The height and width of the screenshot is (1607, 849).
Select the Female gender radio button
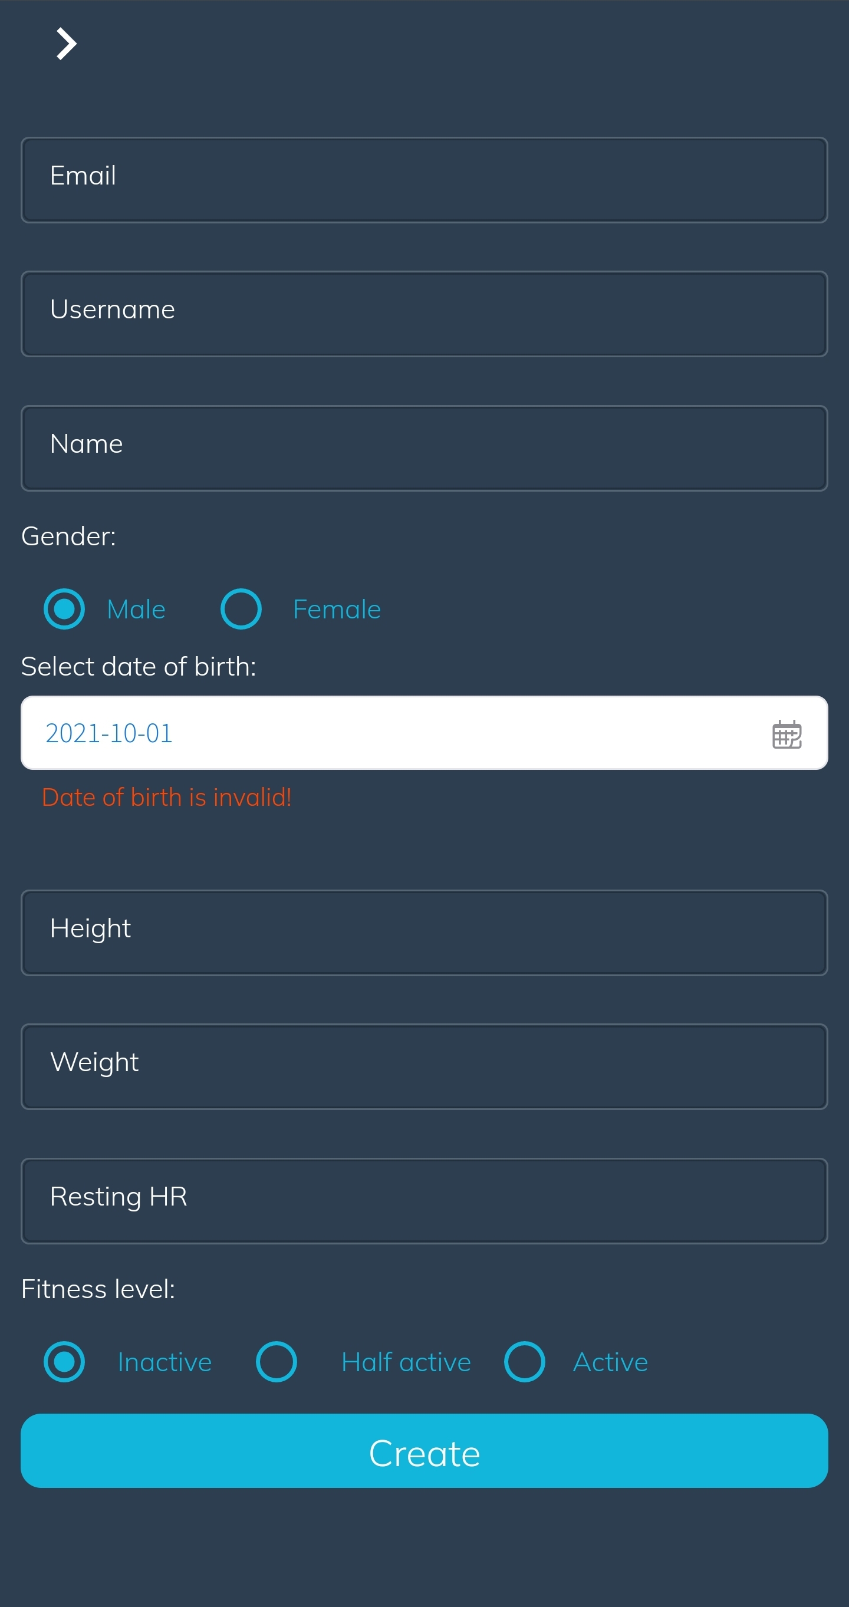coord(241,609)
